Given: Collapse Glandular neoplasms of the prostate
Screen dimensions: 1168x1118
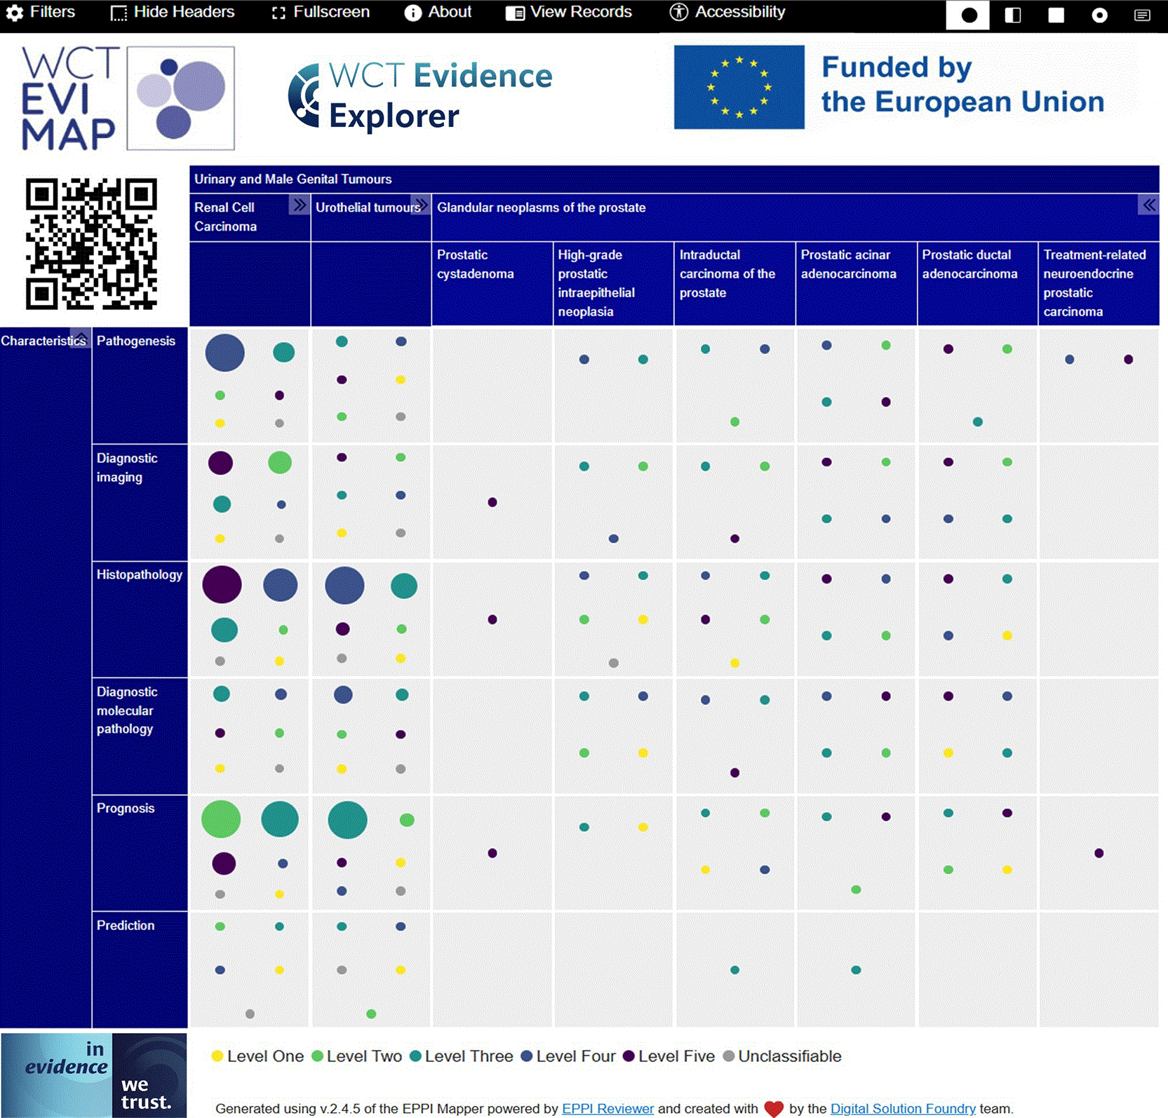Looking at the screenshot, I should (1148, 206).
